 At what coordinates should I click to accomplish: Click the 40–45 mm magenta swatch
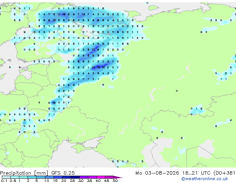coord(101,177)
